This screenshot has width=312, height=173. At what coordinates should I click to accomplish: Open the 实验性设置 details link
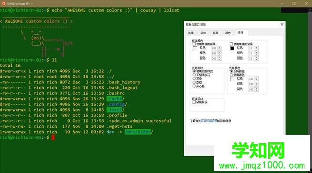(209, 121)
